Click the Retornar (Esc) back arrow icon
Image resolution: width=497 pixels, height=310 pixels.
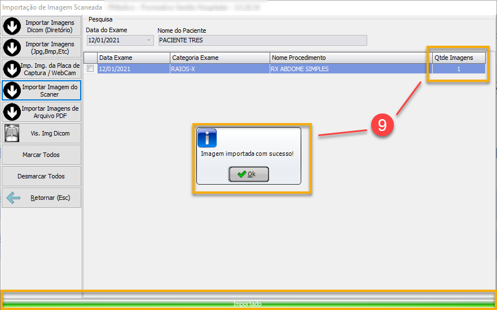point(14,198)
